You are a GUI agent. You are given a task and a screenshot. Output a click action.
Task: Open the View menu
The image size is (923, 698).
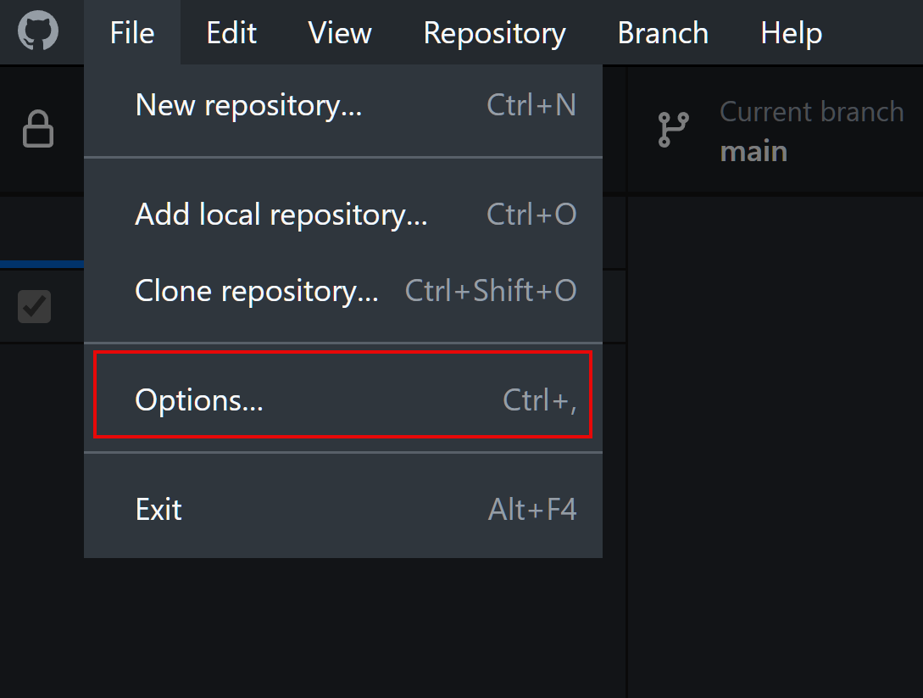340,32
